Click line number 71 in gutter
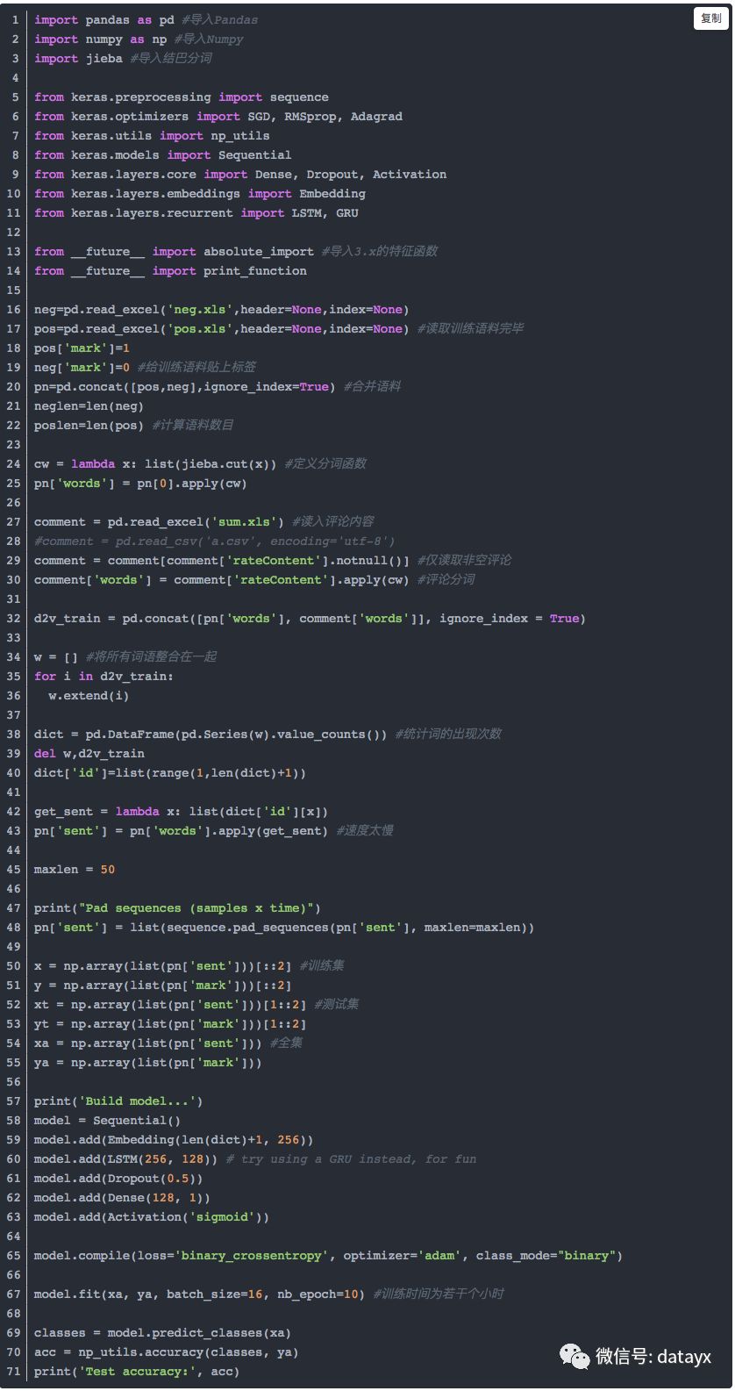 [13, 1371]
